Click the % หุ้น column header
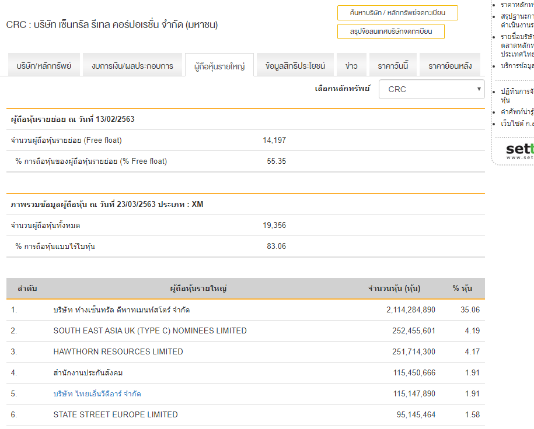 (462, 289)
